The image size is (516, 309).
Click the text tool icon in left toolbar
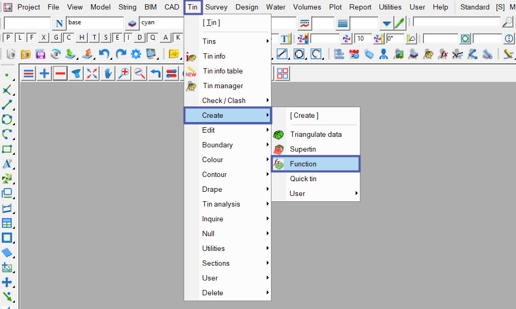pos(7,164)
